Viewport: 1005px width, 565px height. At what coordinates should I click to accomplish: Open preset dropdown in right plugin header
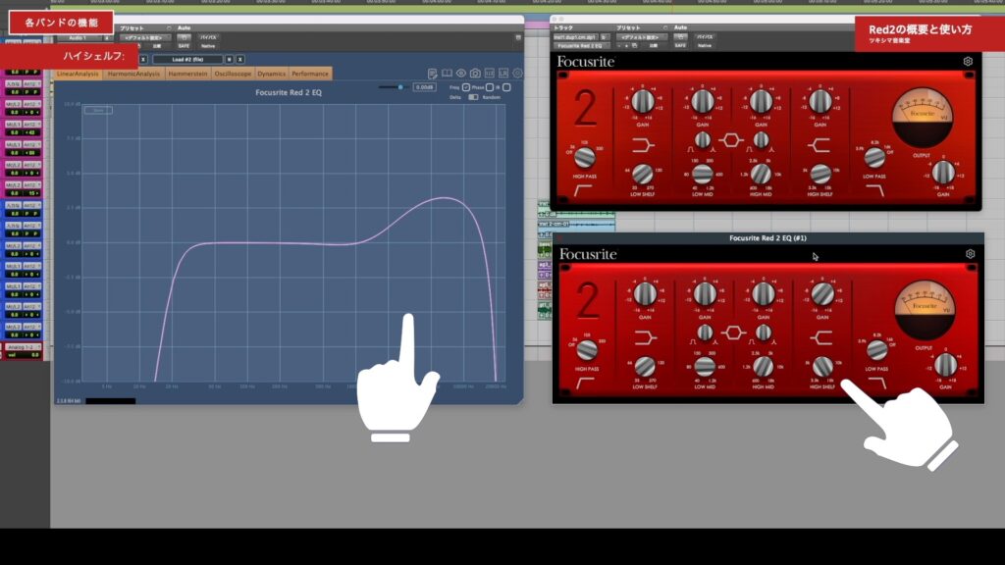[x=640, y=37]
